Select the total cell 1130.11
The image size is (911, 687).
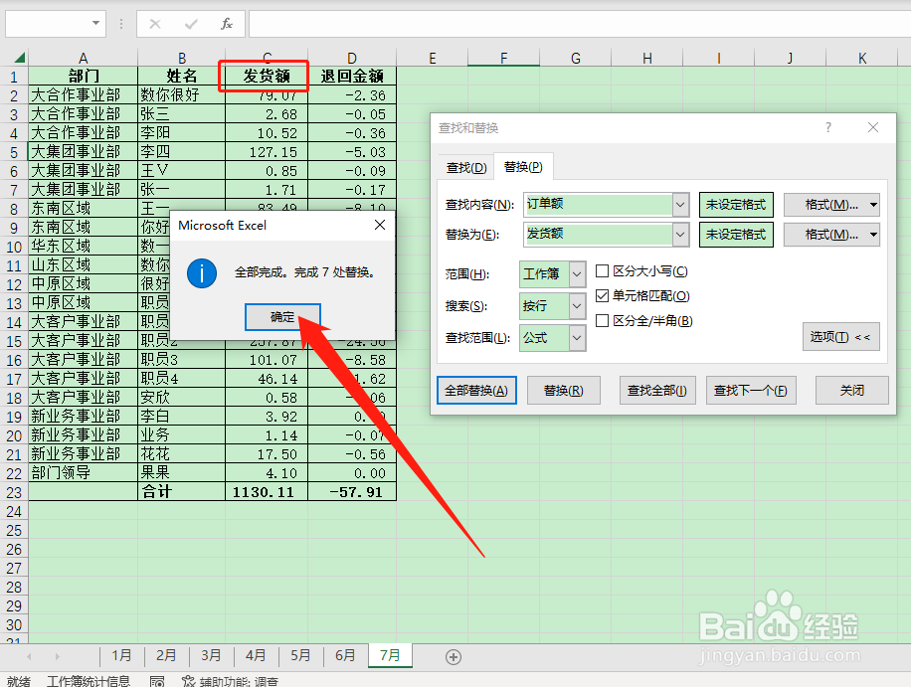[267, 492]
